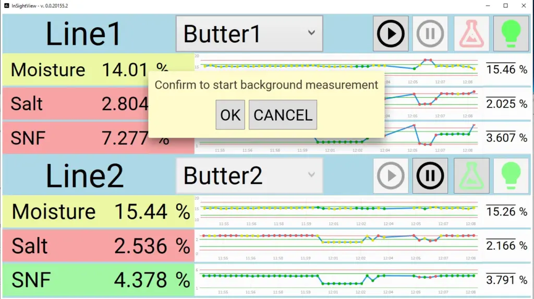Viewport: 534px width, 299px height.
Task: Start measurement with Line1 play button
Action: (391, 33)
